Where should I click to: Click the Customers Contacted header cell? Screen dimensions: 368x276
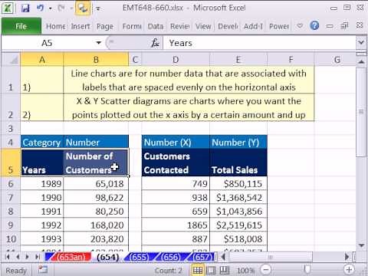tap(176, 163)
